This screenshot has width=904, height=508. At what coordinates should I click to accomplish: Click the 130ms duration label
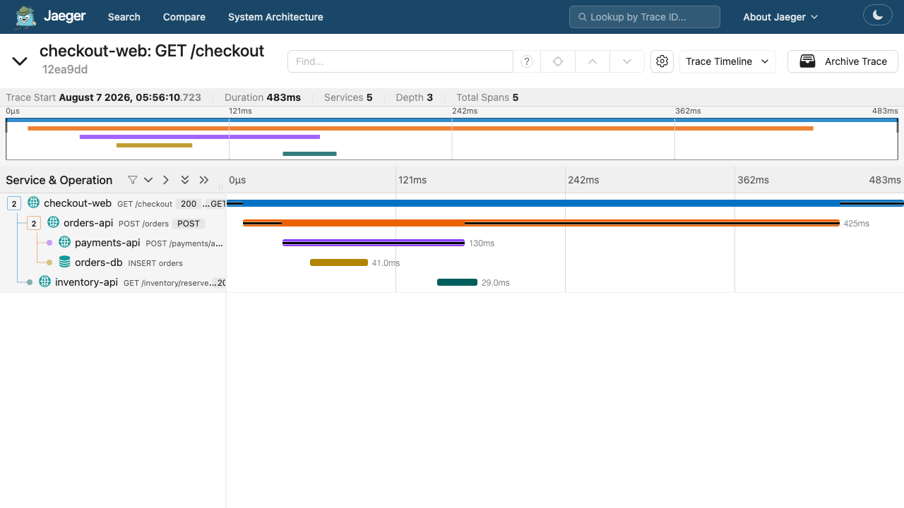482,243
